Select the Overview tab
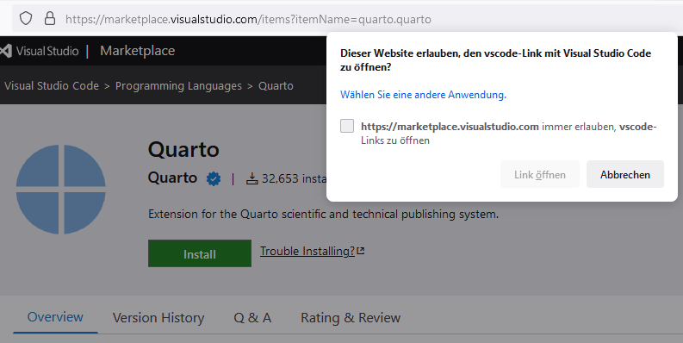This screenshot has width=683, height=343. (x=55, y=317)
